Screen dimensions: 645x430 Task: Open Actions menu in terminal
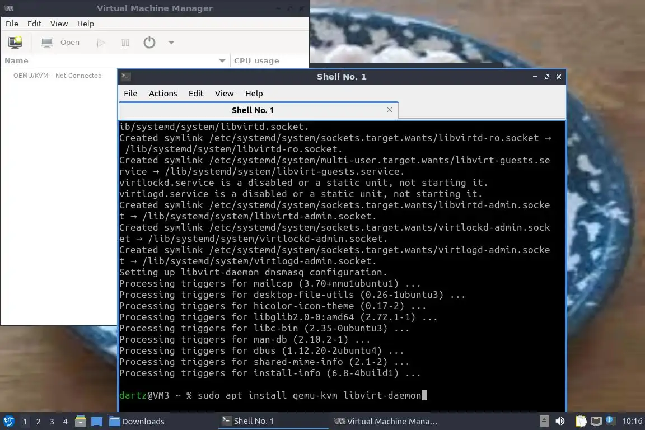[x=163, y=94]
